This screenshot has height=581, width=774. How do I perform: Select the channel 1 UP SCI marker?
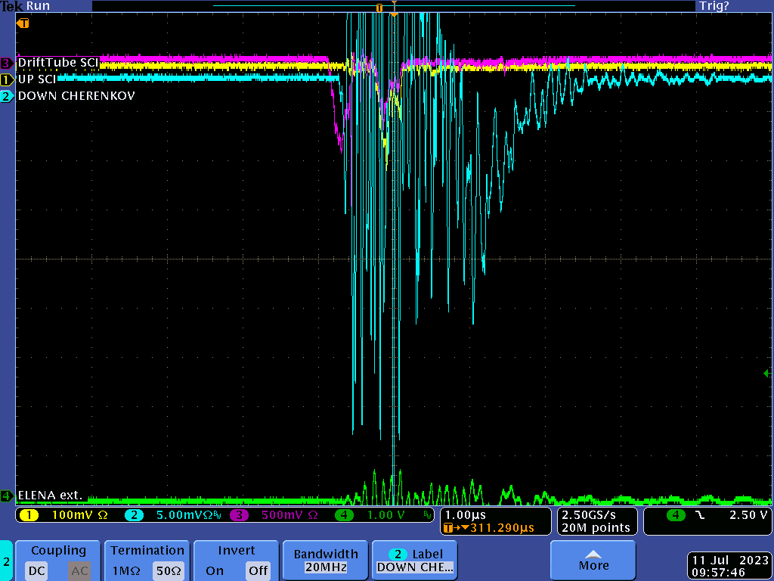(7, 79)
